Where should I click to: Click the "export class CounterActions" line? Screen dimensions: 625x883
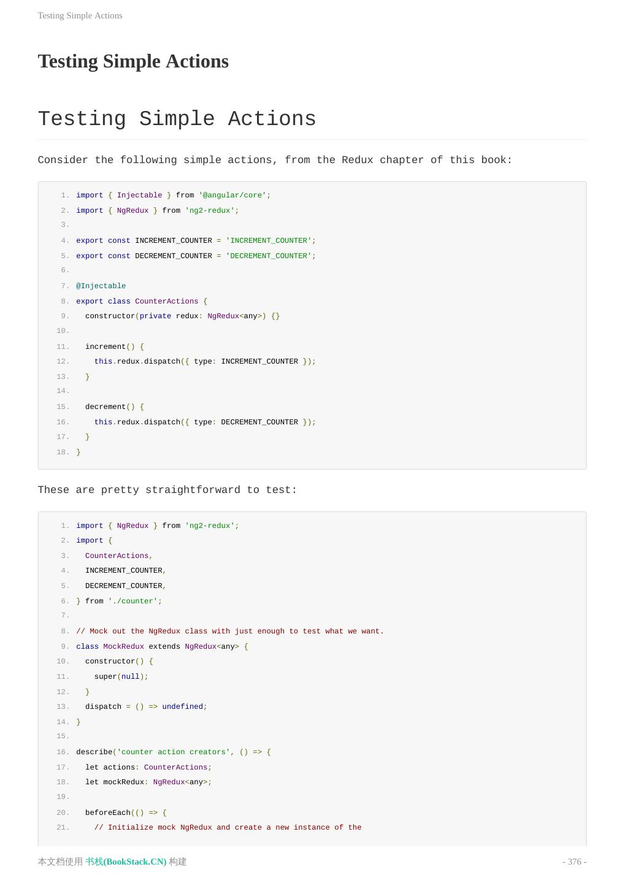coord(141,302)
